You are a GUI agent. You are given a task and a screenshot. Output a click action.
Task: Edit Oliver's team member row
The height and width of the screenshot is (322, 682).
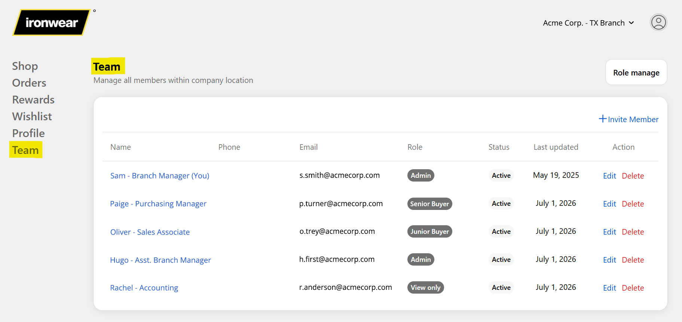(609, 232)
